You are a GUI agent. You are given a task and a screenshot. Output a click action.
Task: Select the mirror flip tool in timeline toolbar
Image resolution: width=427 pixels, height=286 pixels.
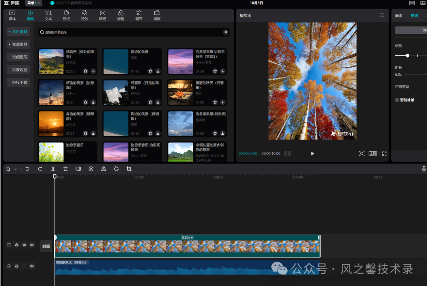104,169
